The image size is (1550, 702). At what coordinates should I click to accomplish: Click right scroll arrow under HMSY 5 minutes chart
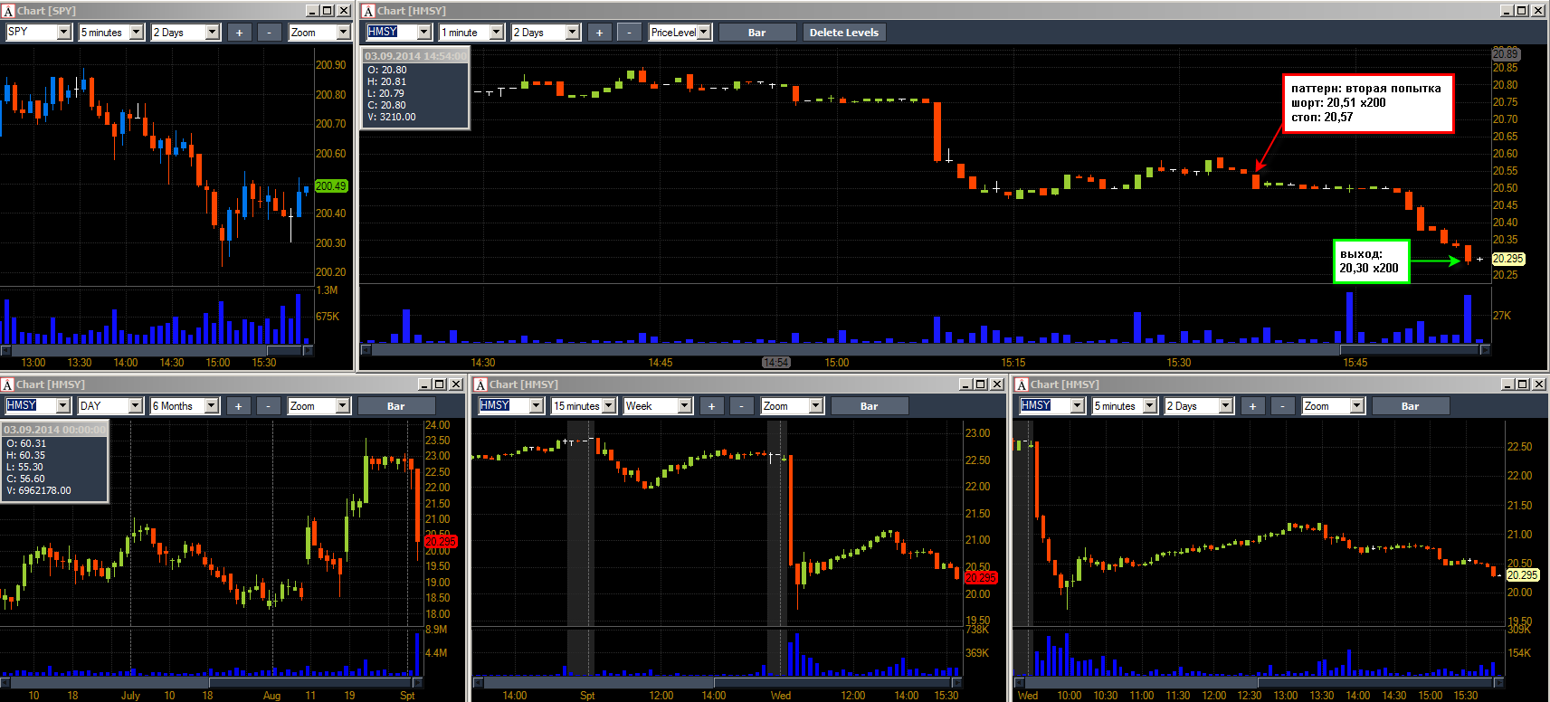point(1499,682)
